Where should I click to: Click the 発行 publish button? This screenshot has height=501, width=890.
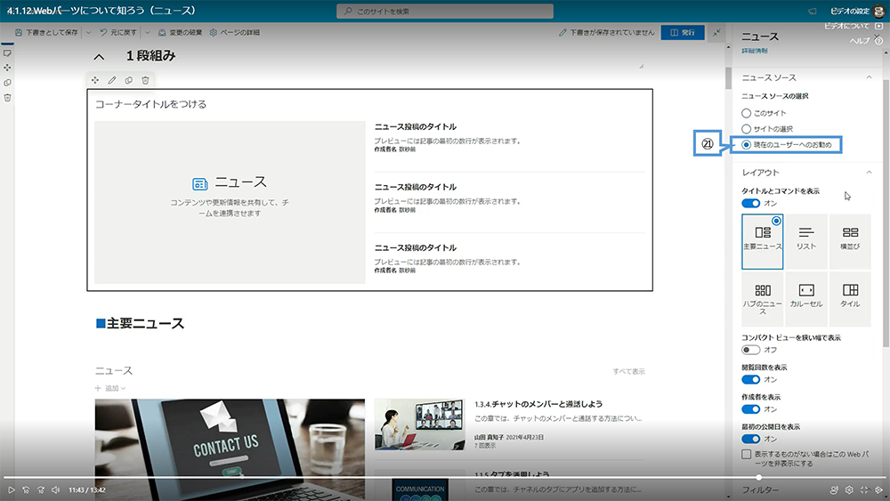point(683,32)
